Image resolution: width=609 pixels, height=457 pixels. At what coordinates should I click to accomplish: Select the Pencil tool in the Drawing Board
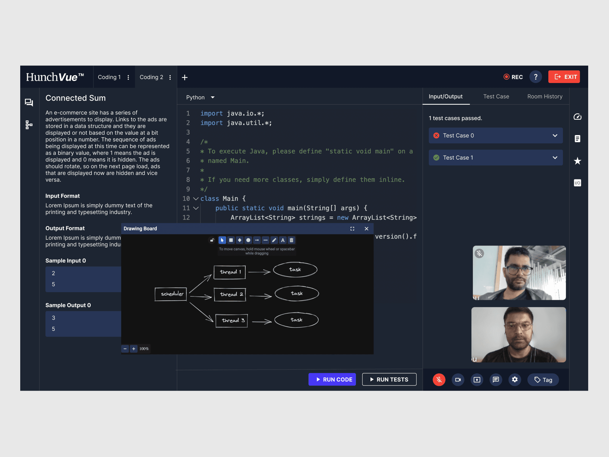[274, 240]
